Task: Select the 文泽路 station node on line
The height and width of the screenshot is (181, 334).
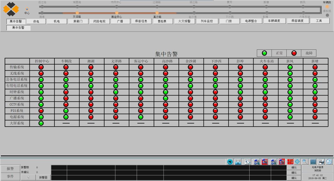Action: [x=77, y=13]
